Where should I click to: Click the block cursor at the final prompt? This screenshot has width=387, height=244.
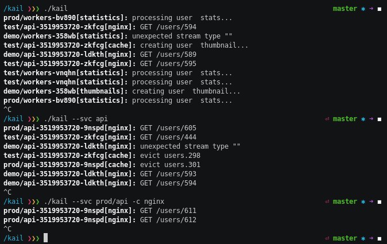pos(45,238)
